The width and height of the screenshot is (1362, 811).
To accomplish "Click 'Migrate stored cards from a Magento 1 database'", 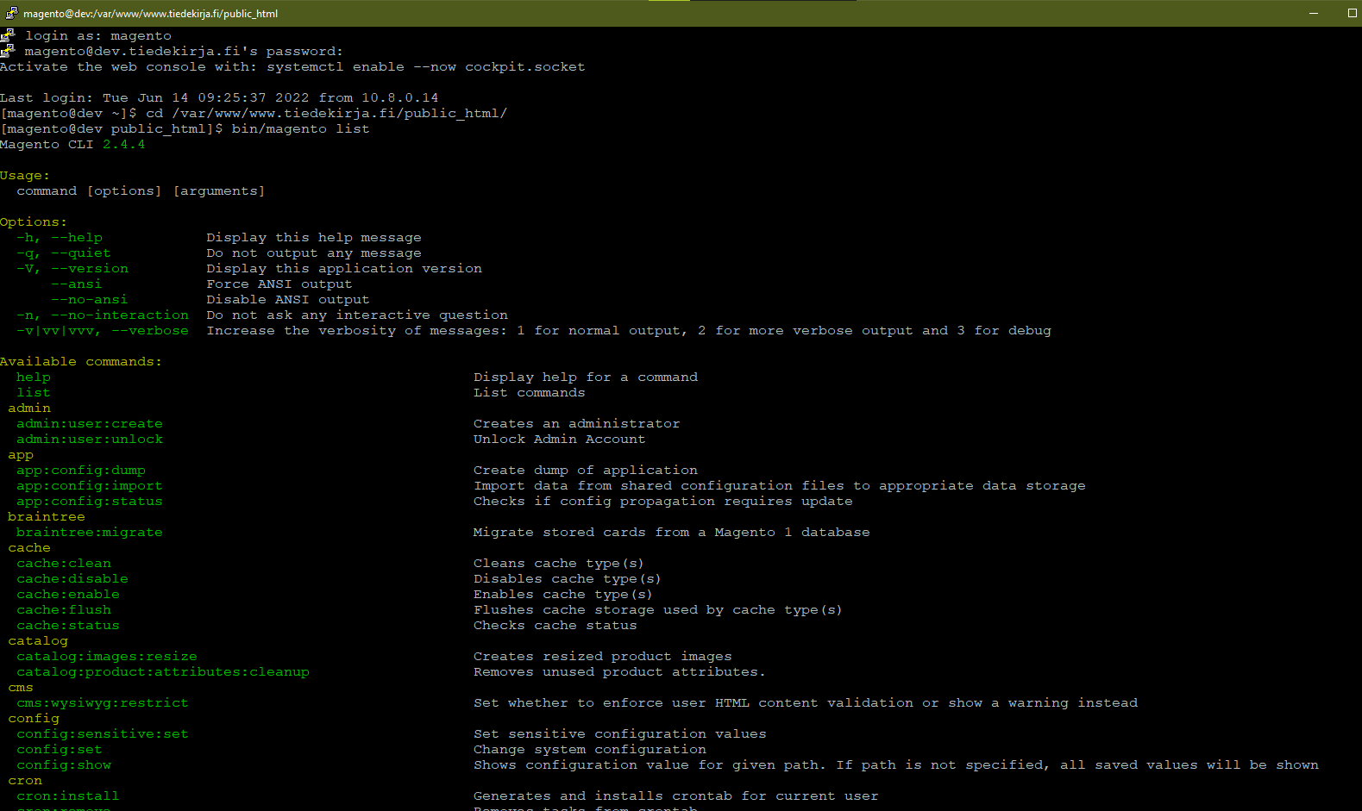I will pos(671,533).
